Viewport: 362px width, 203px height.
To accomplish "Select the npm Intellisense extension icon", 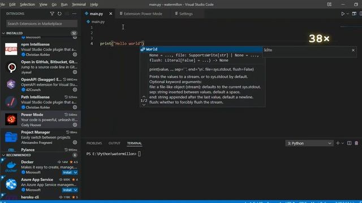I will [x=11, y=49].
